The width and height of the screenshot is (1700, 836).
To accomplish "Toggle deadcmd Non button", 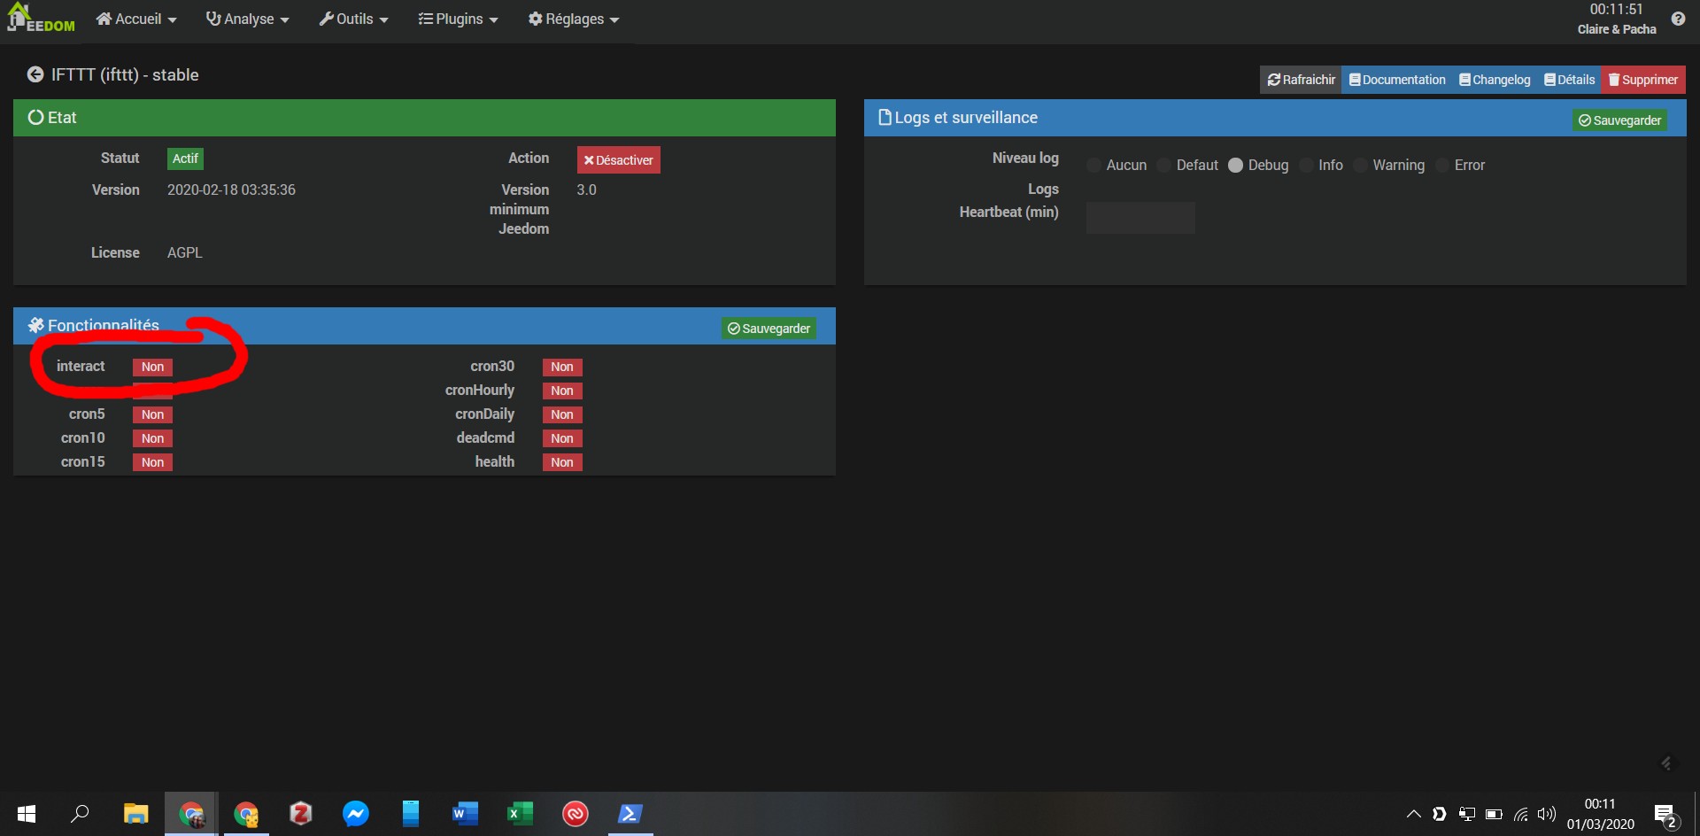I will point(562,438).
